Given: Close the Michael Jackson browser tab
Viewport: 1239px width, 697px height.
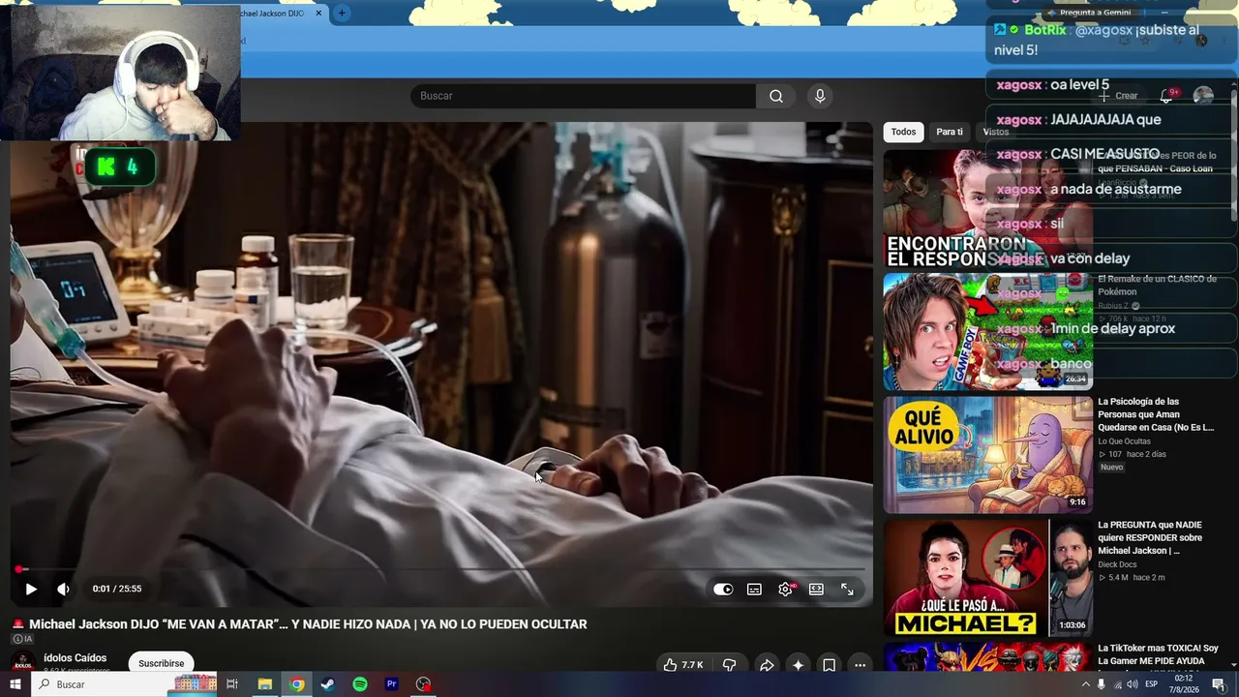Looking at the screenshot, I should pos(318,14).
